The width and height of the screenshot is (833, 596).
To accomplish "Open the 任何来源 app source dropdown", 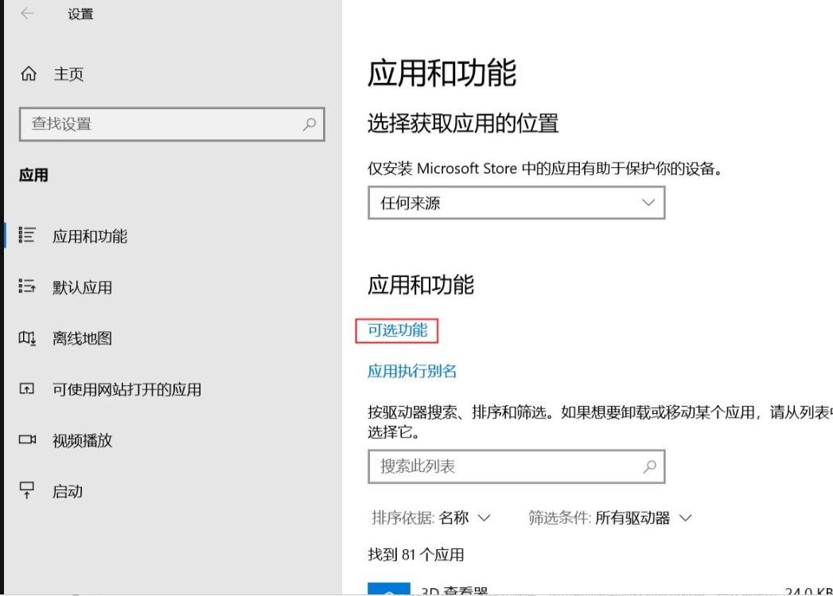I will click(x=516, y=203).
